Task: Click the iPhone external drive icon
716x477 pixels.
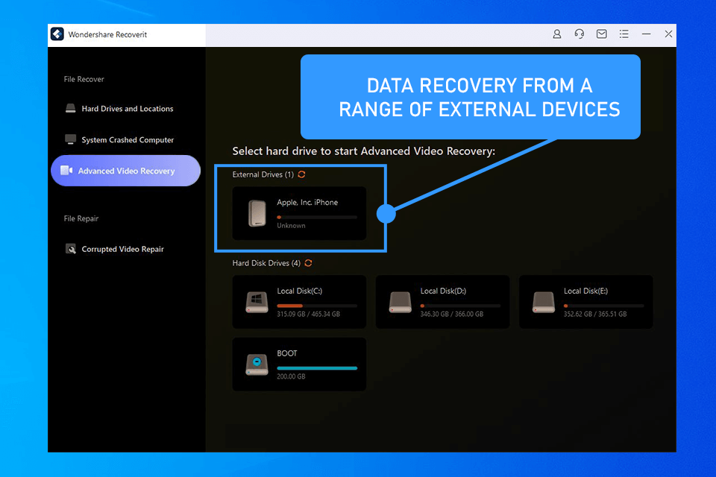Action: tap(257, 213)
